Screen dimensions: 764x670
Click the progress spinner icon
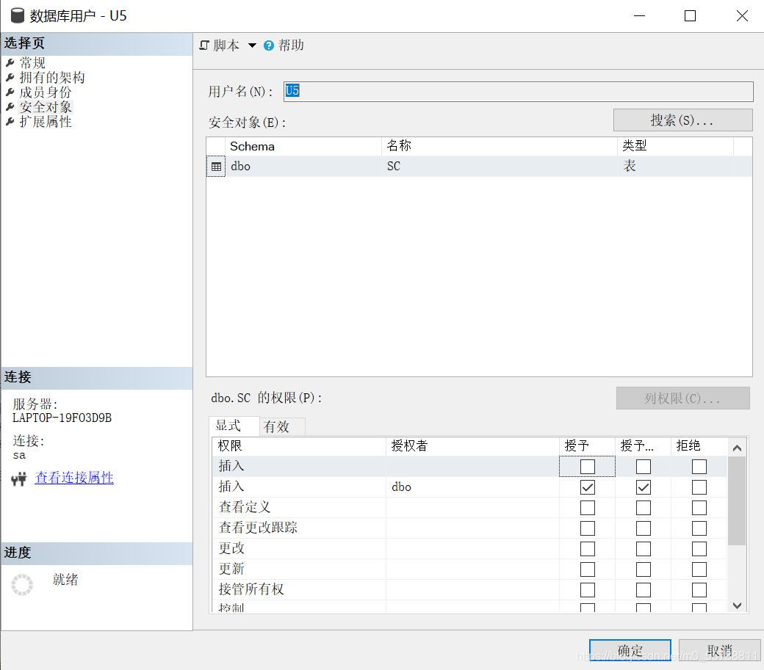point(22,584)
